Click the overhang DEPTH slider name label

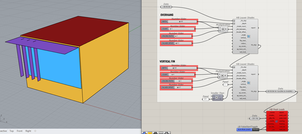(x=164, y=21)
